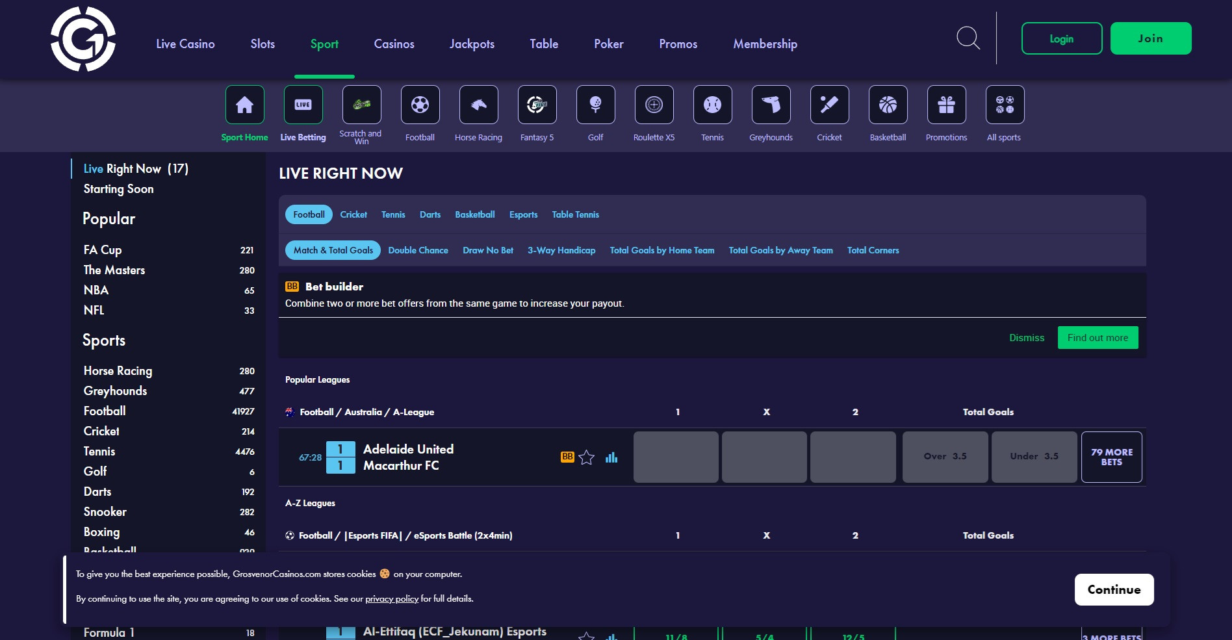Image resolution: width=1232 pixels, height=640 pixels.
Task: Click the Join button
Action: tap(1150, 38)
